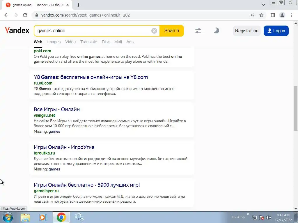The width and height of the screenshot is (298, 223).
Task: Open Yandex search settings sliders
Action: coord(198,30)
